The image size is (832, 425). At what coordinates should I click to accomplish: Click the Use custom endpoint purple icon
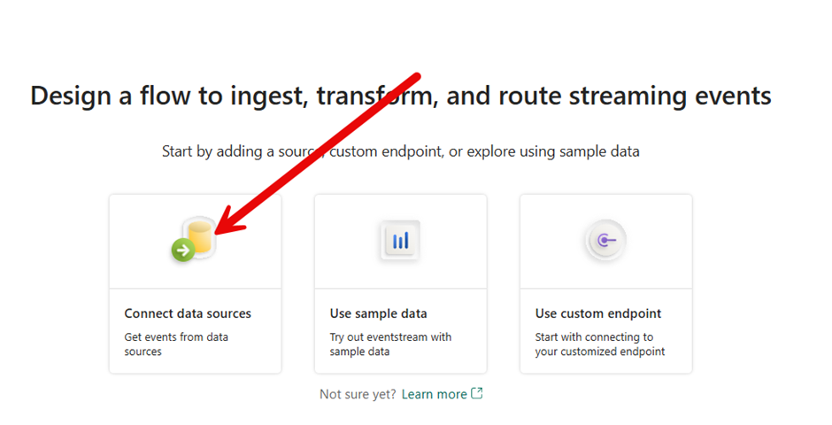(x=605, y=240)
